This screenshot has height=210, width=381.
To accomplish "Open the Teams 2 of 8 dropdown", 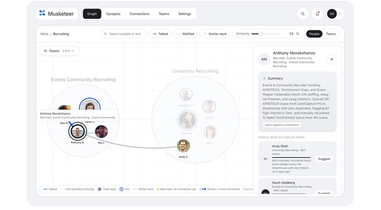I will (59, 51).
